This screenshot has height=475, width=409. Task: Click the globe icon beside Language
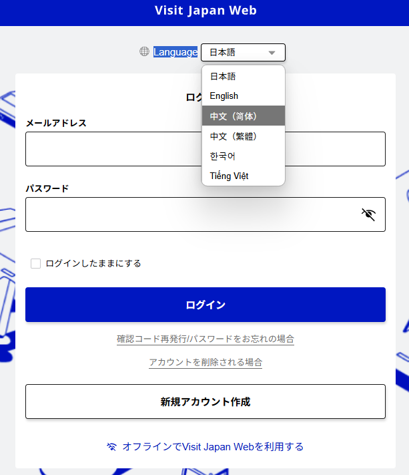(x=144, y=51)
